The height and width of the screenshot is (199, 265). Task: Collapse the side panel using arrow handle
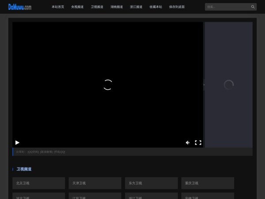[x=204, y=84]
